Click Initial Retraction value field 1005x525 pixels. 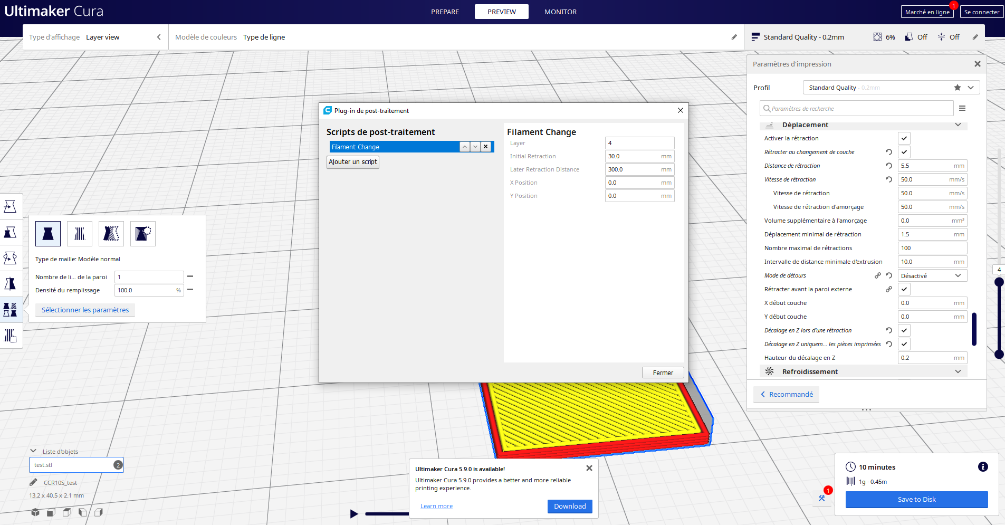point(640,156)
